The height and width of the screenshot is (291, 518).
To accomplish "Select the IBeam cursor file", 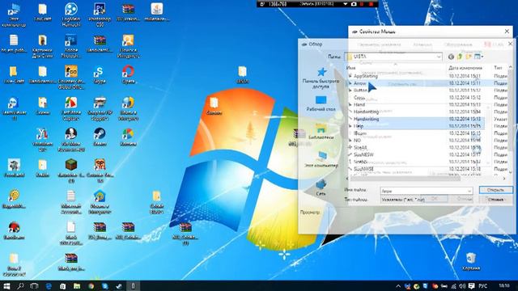I will point(359,133).
